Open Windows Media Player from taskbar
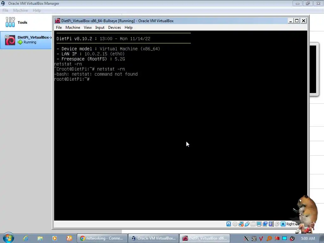This screenshot has height=243, width=324. (55, 238)
